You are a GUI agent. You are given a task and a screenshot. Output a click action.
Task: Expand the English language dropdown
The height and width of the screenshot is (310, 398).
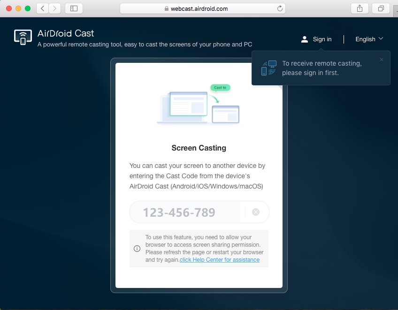click(366, 39)
